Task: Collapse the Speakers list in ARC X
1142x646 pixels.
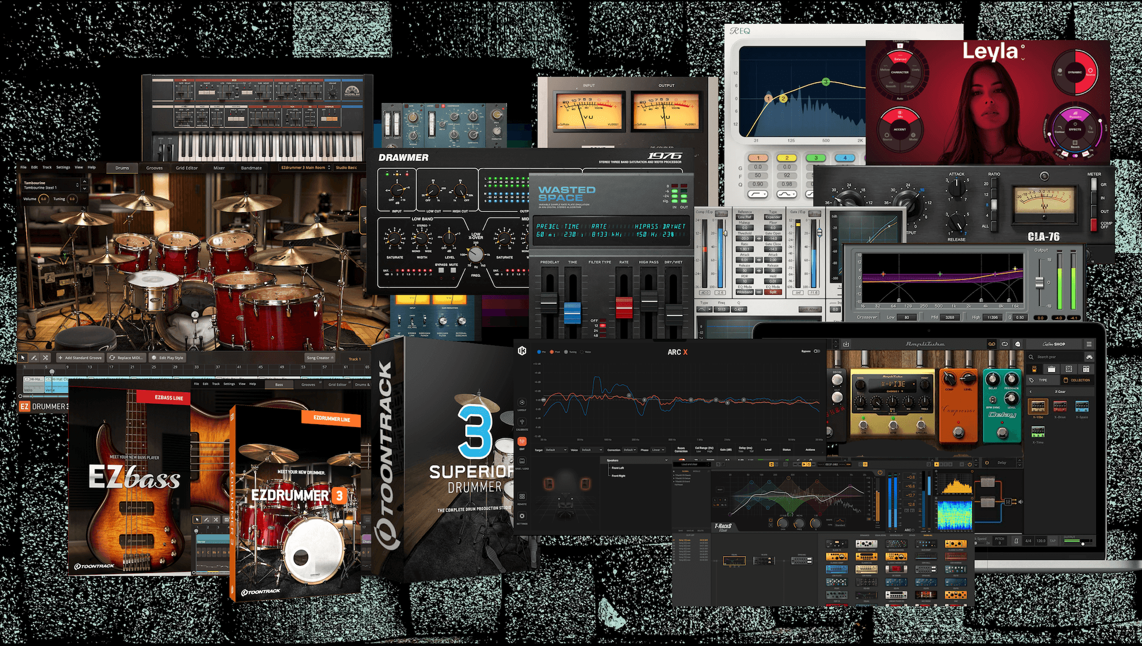Action: [666, 460]
